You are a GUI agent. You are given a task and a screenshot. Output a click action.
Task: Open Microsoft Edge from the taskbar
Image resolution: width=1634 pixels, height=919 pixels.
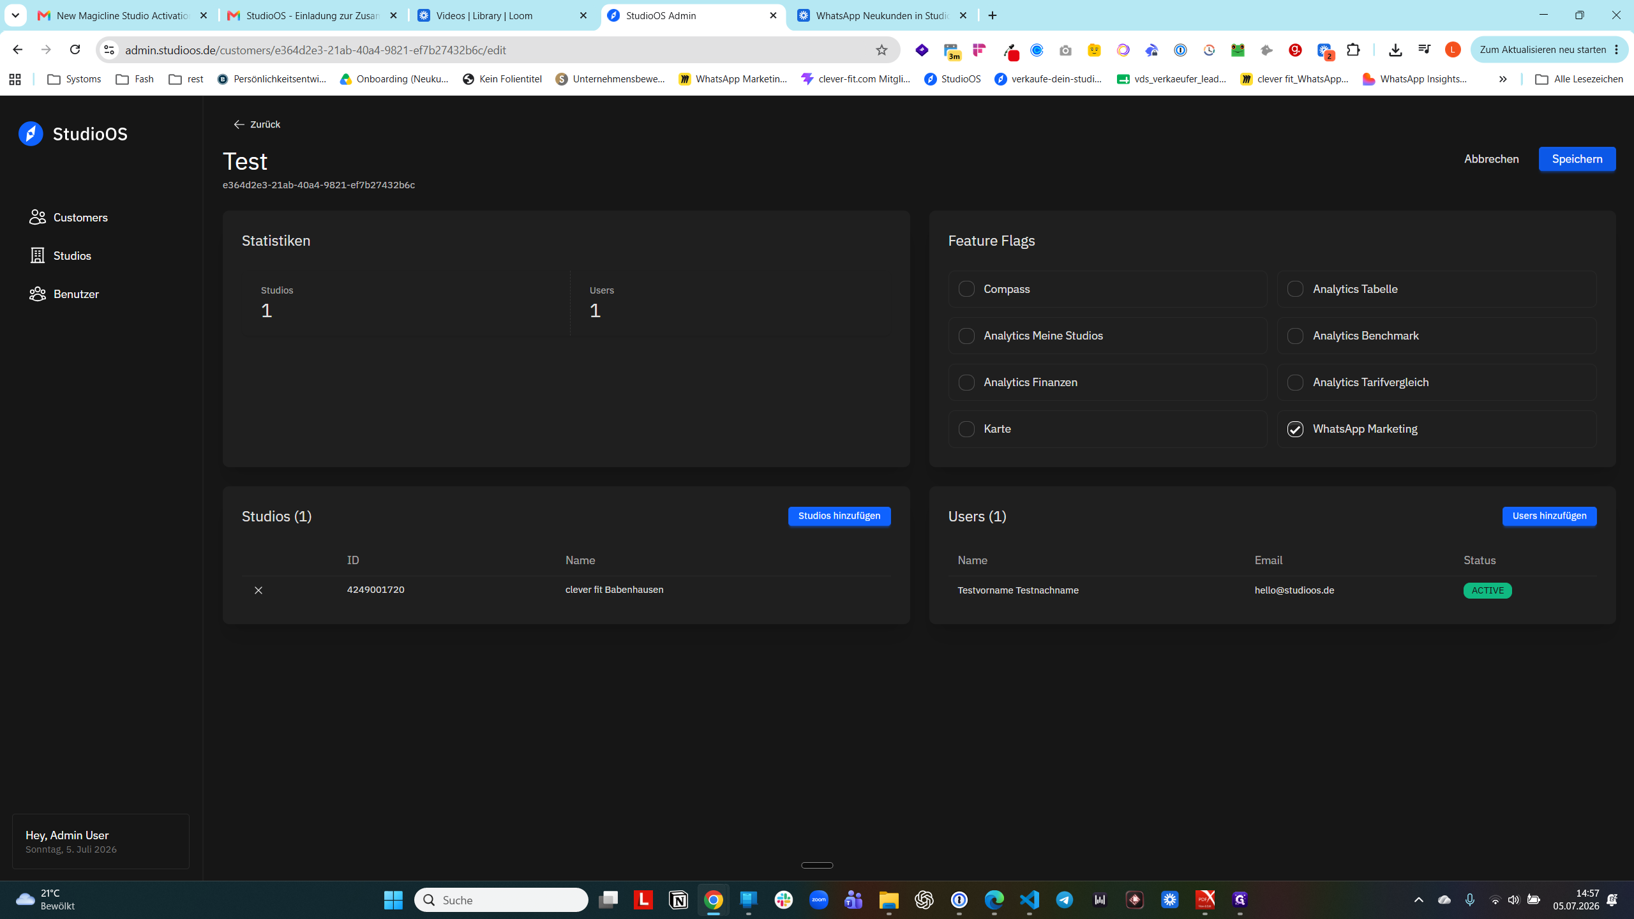click(994, 900)
